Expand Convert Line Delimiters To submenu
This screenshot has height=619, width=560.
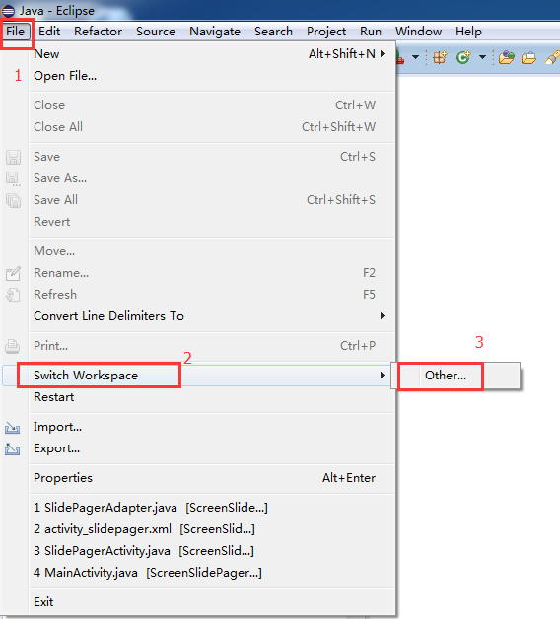212,316
